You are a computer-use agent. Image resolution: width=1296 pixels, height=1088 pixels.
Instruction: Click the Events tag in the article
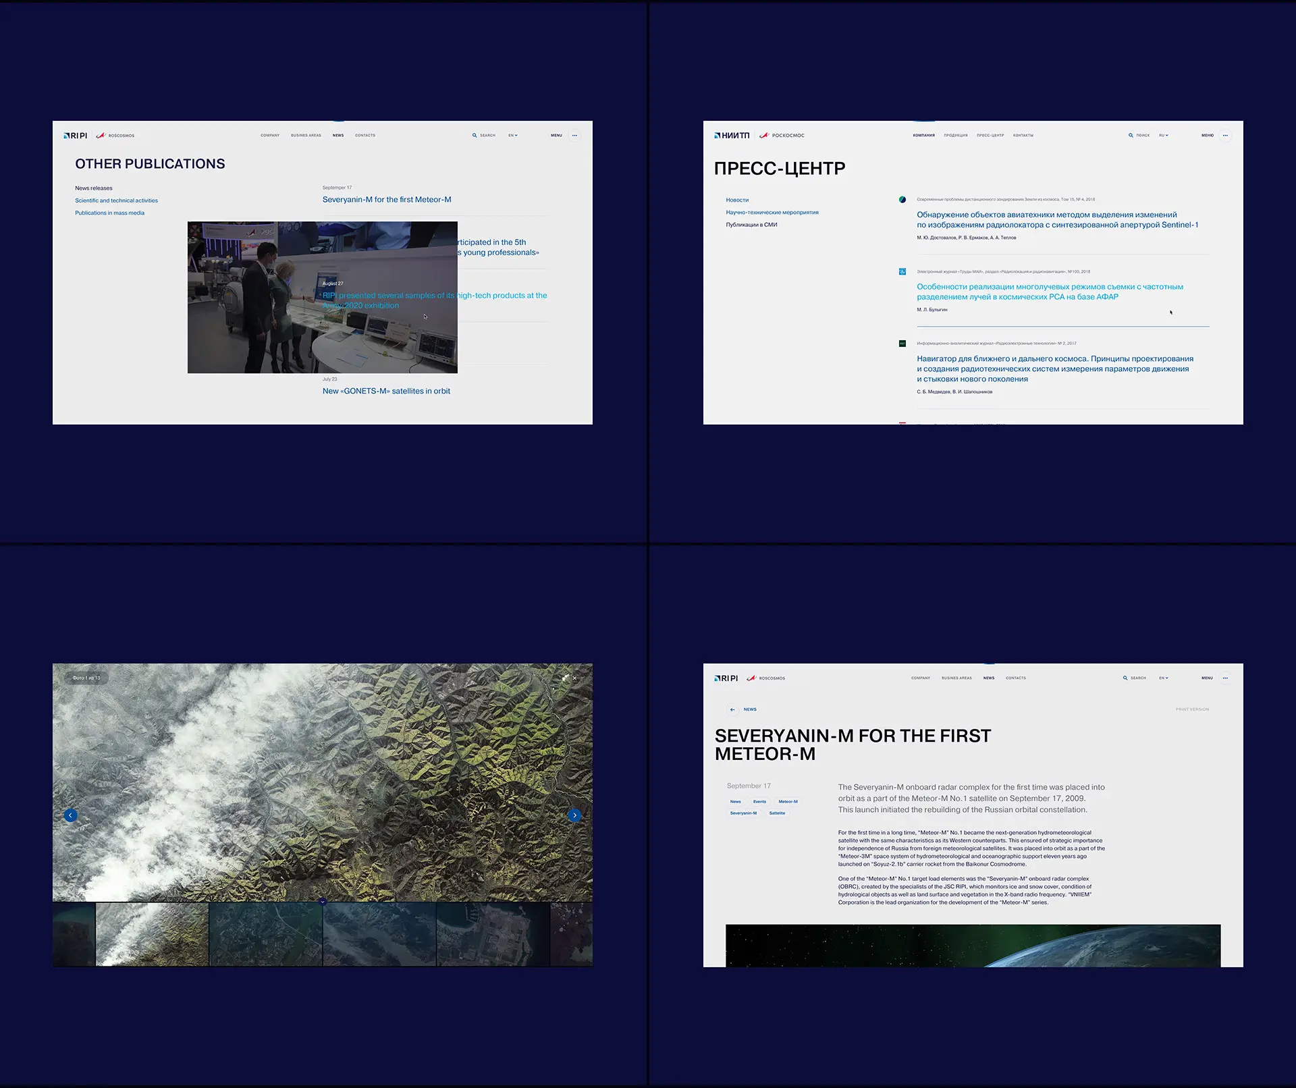click(x=759, y=802)
